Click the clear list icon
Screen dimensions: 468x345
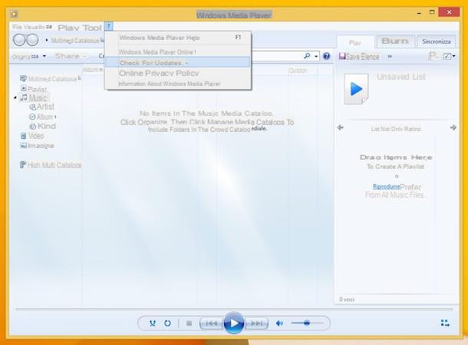(x=433, y=56)
